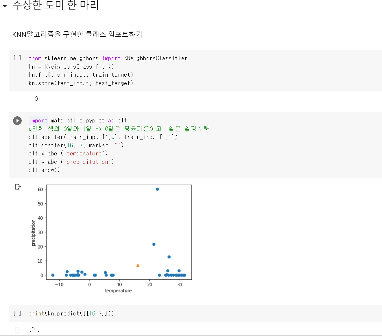This screenshot has height=336, width=382.
Task: Select the green Korean comment line
Action: click(119, 129)
